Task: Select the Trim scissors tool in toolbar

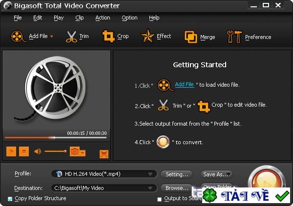Action: pos(71,37)
